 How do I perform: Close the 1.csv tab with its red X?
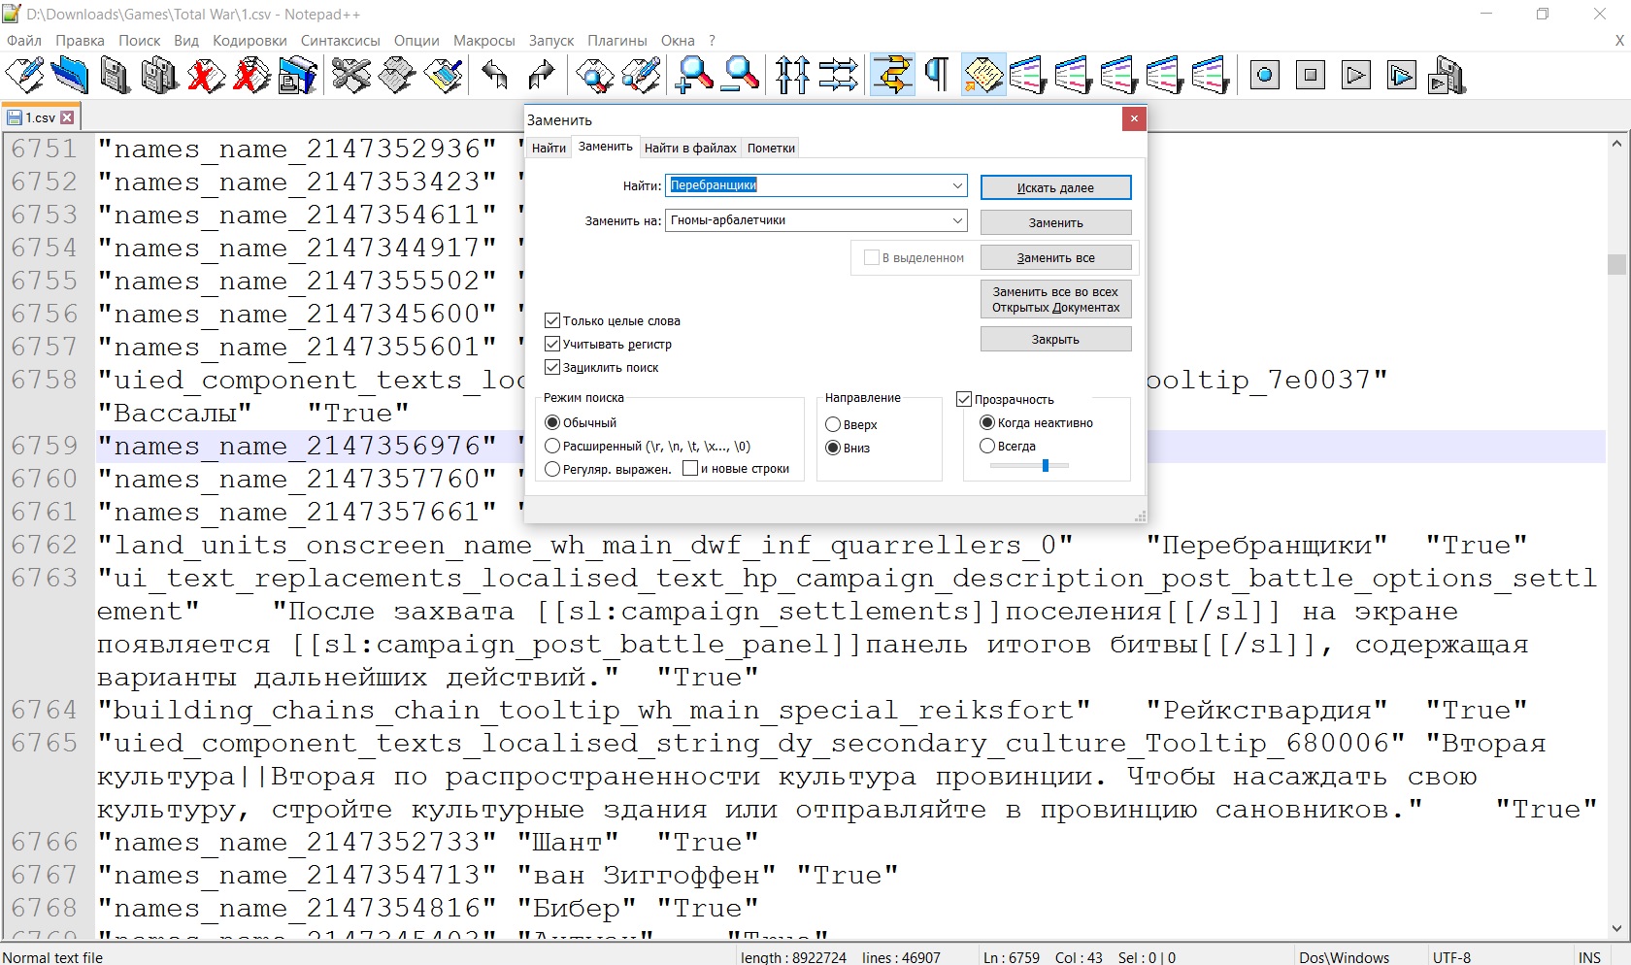(x=67, y=117)
